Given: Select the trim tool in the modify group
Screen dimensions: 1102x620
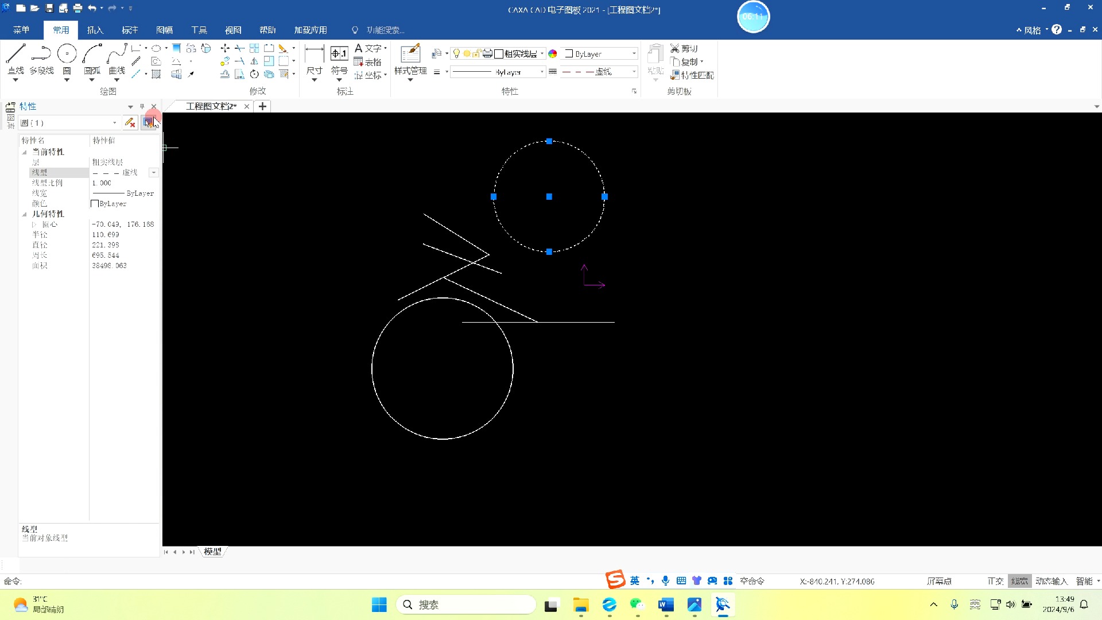Looking at the screenshot, I should click(240, 48).
